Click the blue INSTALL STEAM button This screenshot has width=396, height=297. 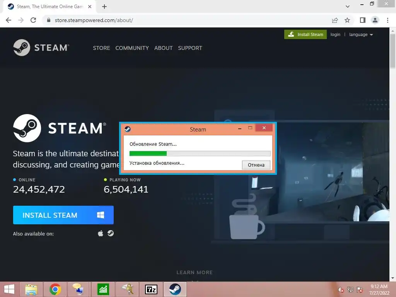63,215
